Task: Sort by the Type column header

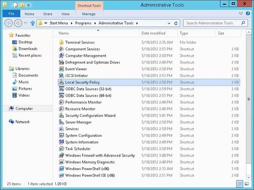Action: click(x=197, y=33)
